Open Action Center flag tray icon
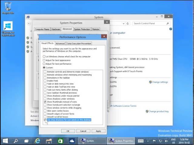Screen dimensions: 194x145 click(x=154, y=141)
